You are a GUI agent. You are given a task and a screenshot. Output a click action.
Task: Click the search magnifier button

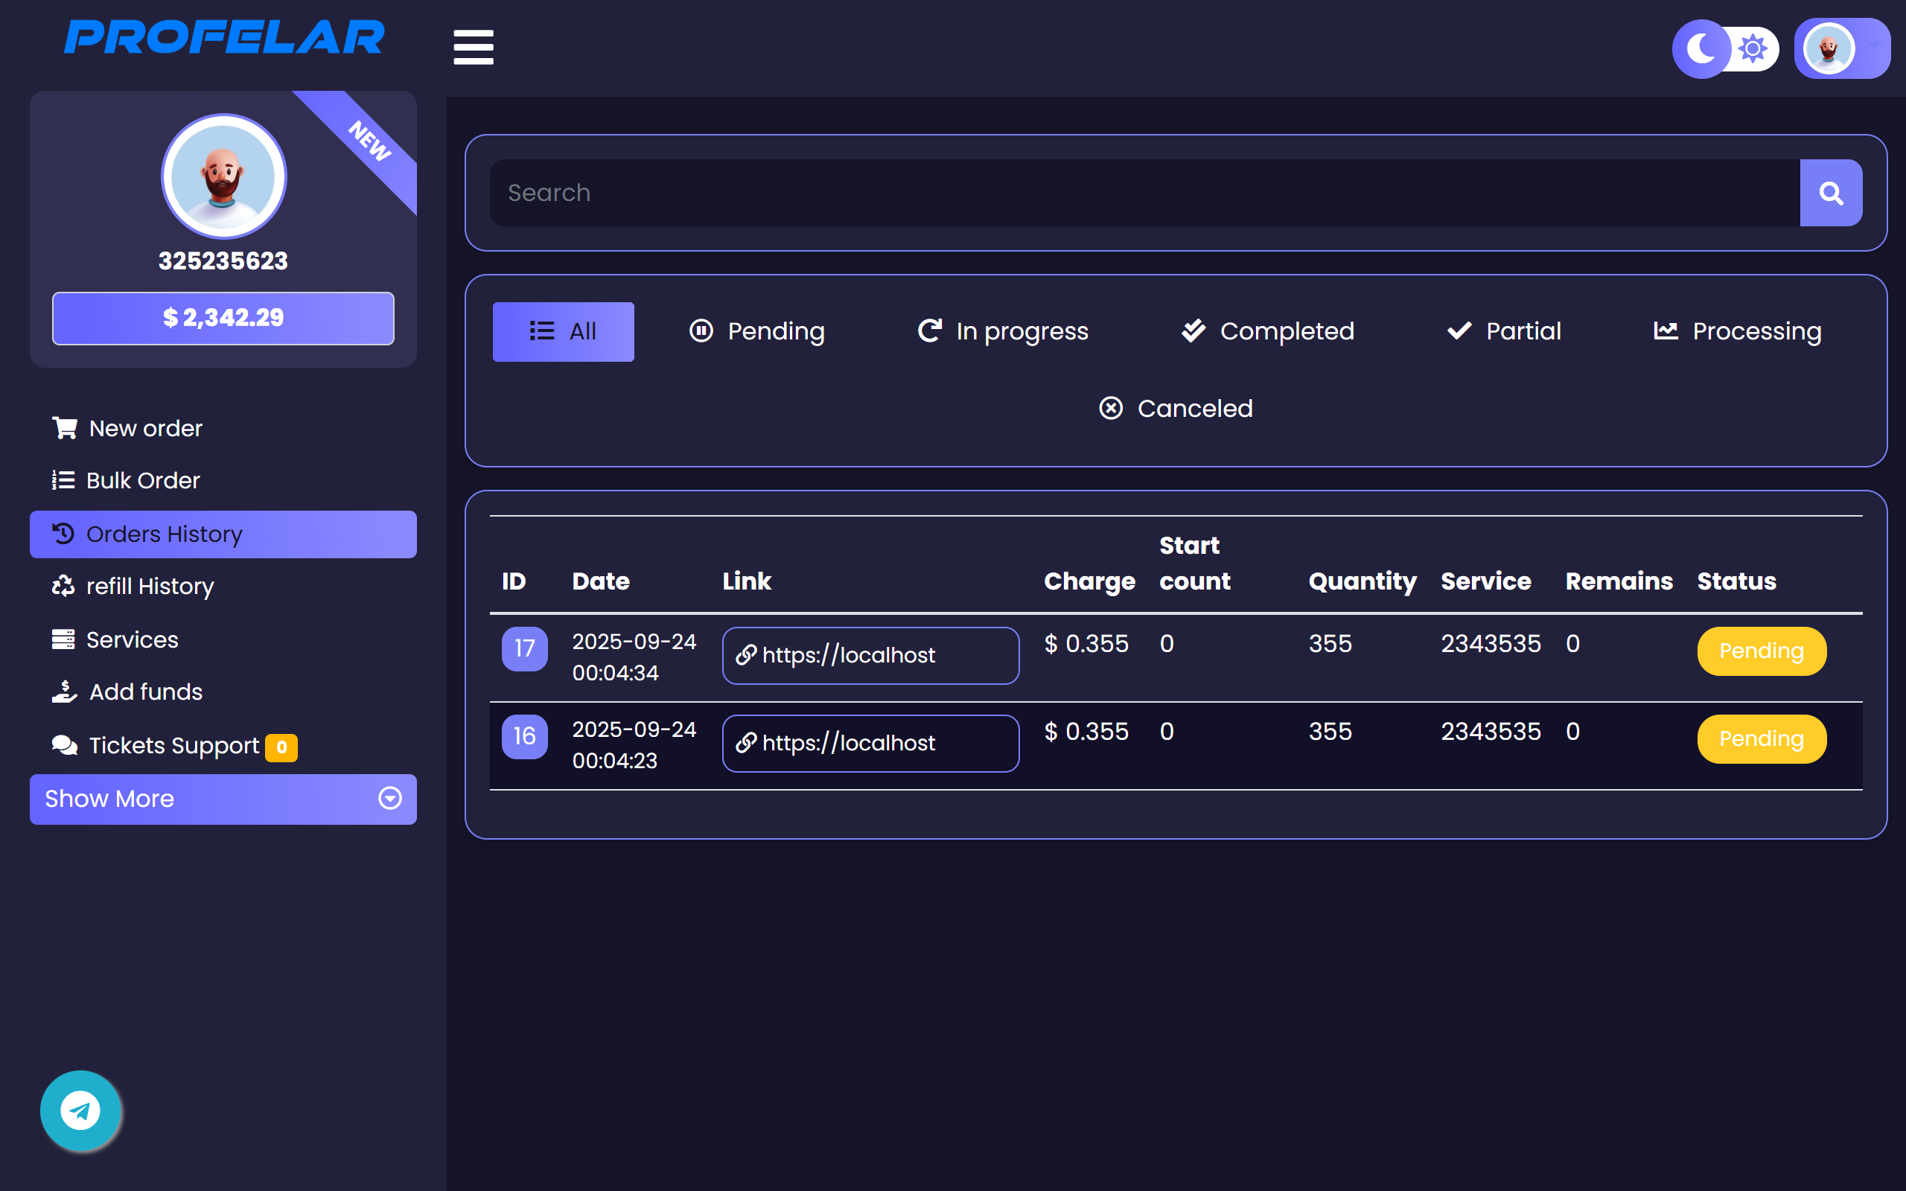(x=1830, y=193)
